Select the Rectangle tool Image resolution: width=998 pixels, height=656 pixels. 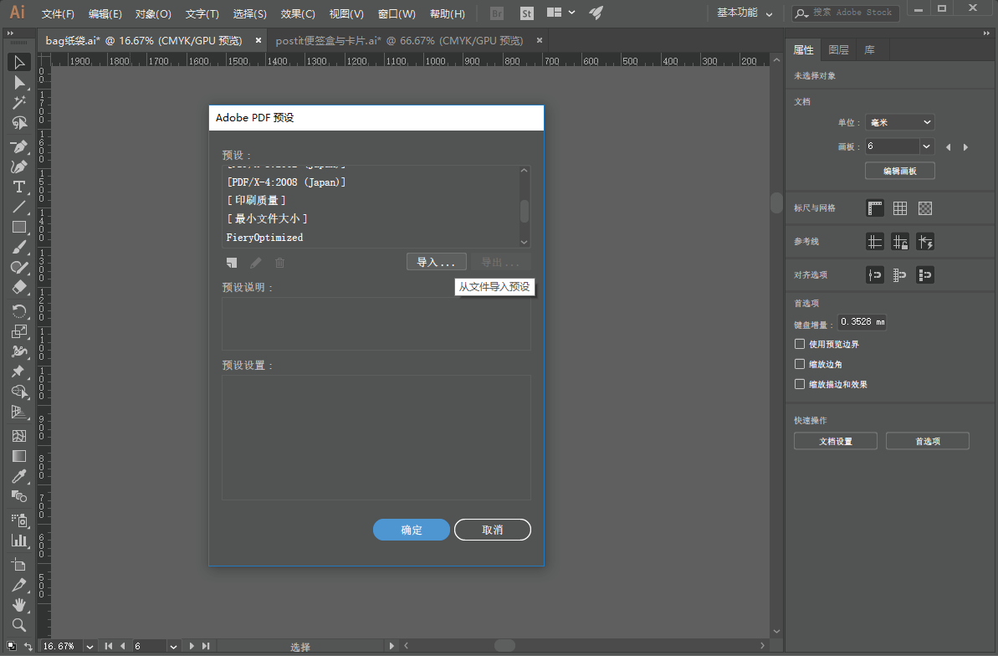click(19, 228)
